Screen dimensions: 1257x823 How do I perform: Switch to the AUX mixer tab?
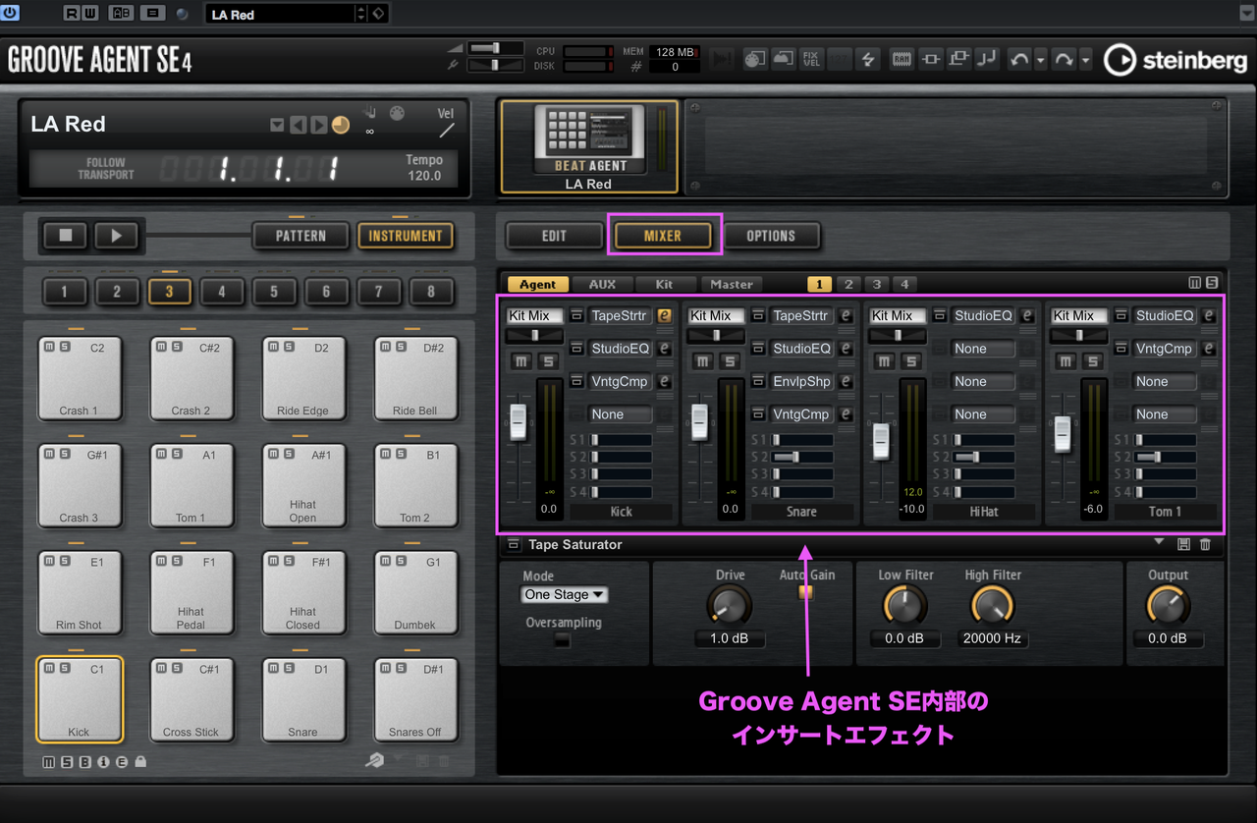tap(602, 284)
